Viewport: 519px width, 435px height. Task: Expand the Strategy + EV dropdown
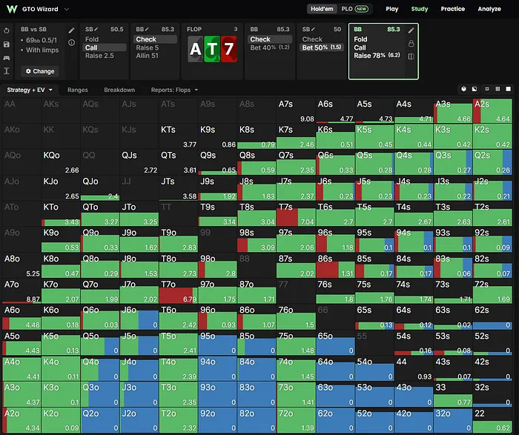(x=30, y=90)
